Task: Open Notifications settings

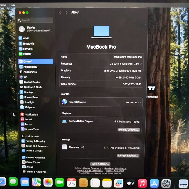Action: [x=29, y=114]
